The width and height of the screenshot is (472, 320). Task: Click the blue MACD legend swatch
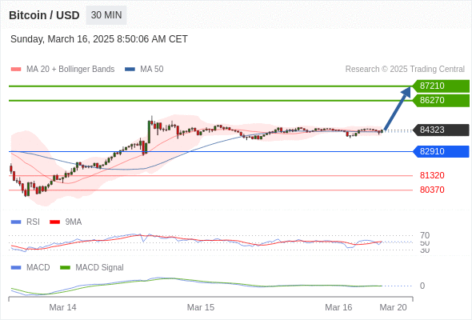coord(16,268)
